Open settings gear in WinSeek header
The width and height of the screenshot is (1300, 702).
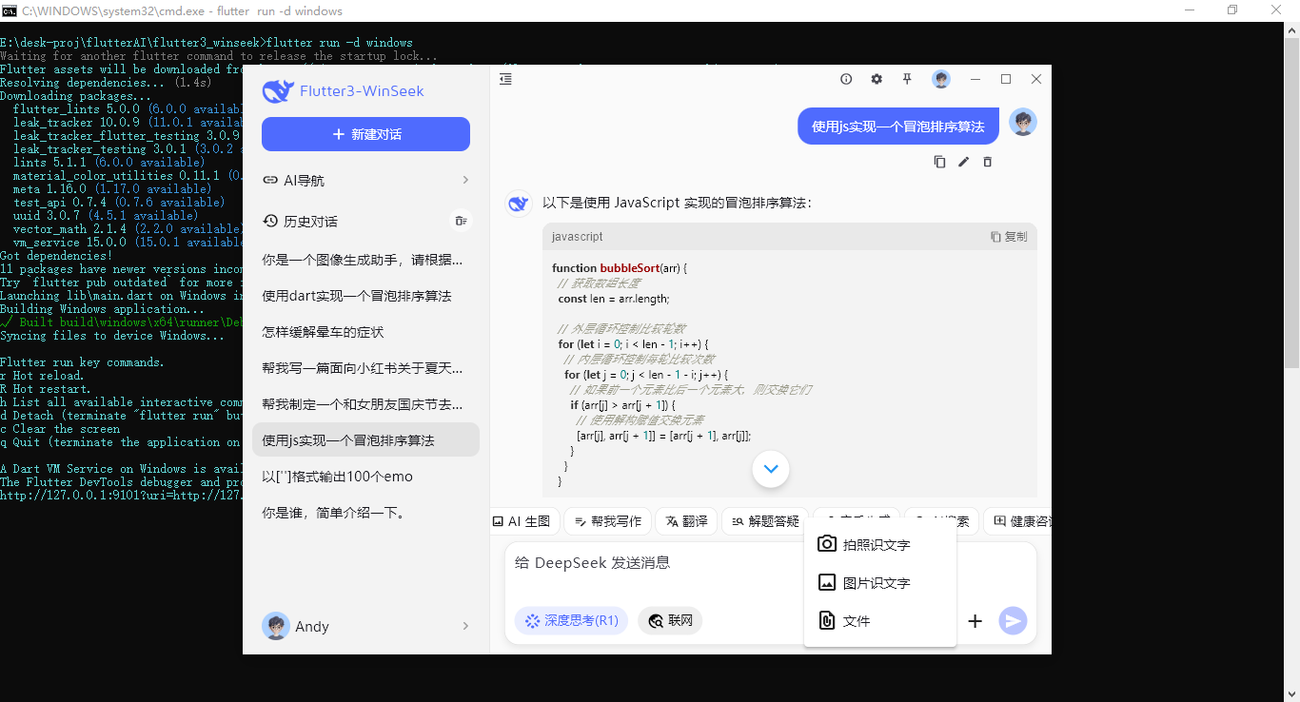tap(877, 79)
